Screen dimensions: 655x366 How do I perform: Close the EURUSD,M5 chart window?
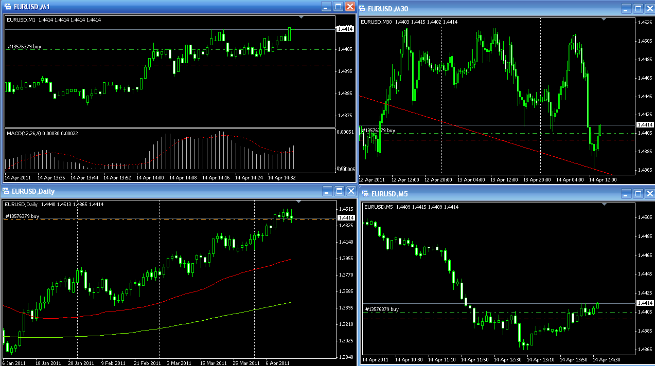[x=649, y=194]
